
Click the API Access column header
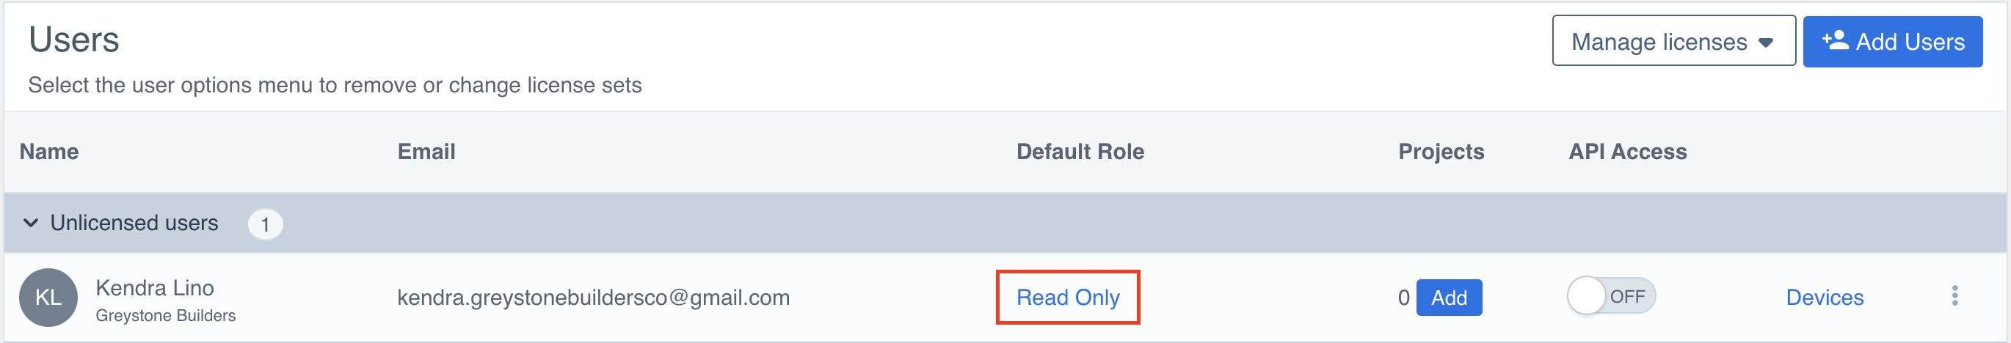click(x=1627, y=151)
